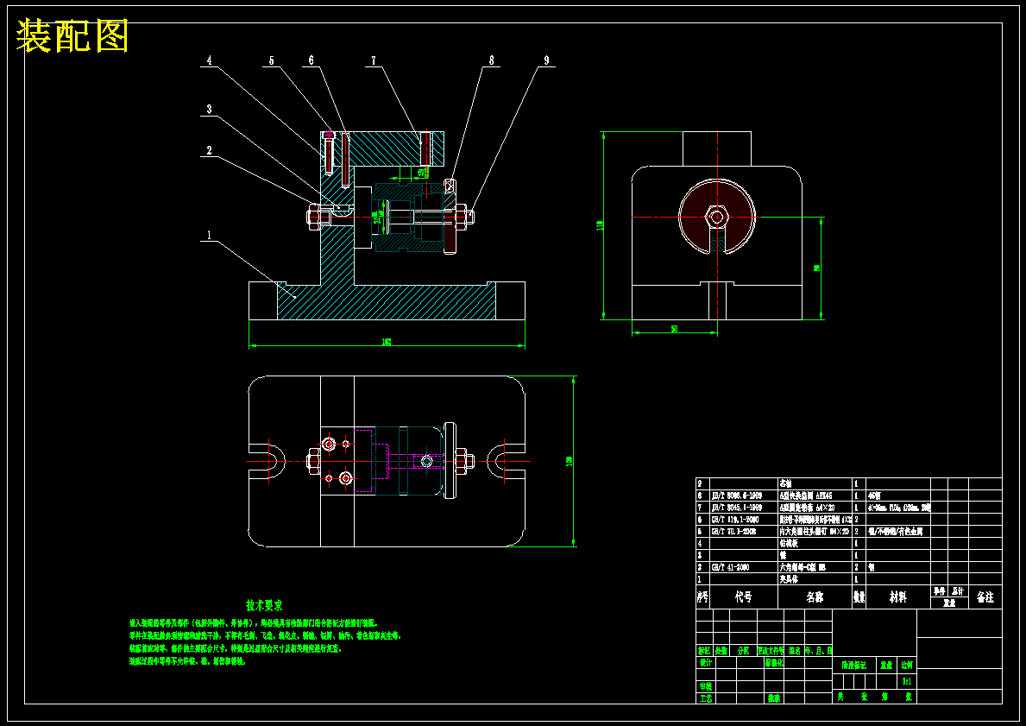Pick the 162 base length dimension
Screen dimensions: 1026x726
386,343
